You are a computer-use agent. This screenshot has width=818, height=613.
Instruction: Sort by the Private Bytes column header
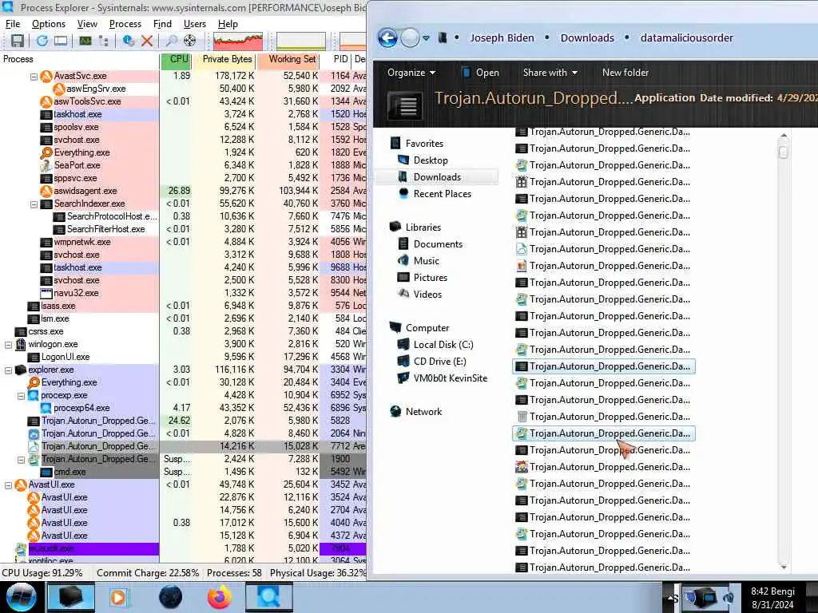(x=224, y=59)
